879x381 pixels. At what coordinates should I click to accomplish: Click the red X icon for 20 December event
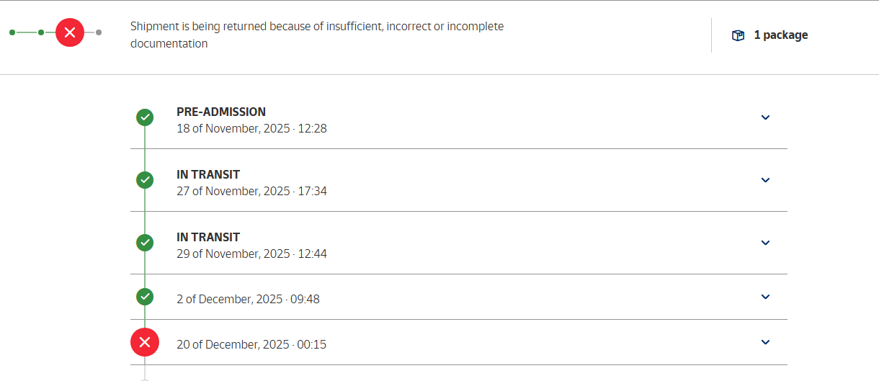pos(145,342)
